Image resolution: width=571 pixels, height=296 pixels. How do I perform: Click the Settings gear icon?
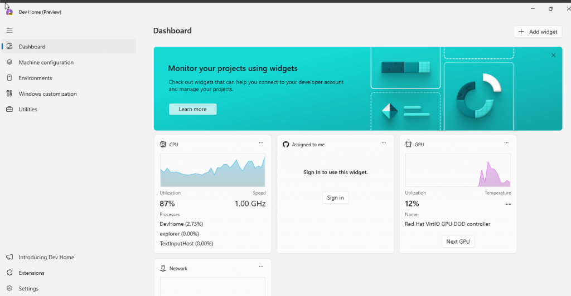click(x=9, y=288)
